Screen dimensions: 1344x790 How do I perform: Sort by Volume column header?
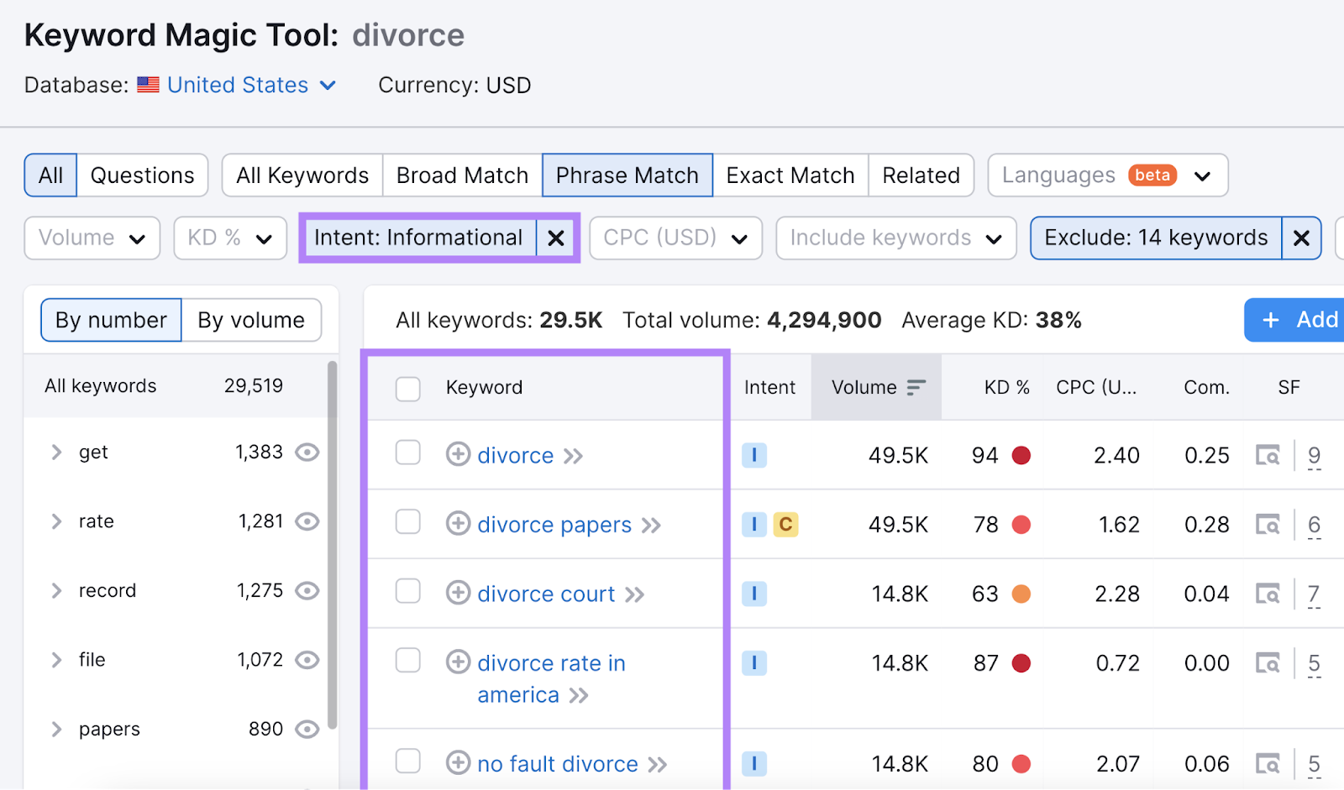876,387
